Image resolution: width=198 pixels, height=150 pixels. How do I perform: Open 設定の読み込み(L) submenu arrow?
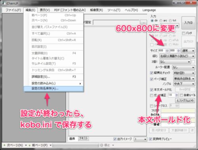coord(80,84)
